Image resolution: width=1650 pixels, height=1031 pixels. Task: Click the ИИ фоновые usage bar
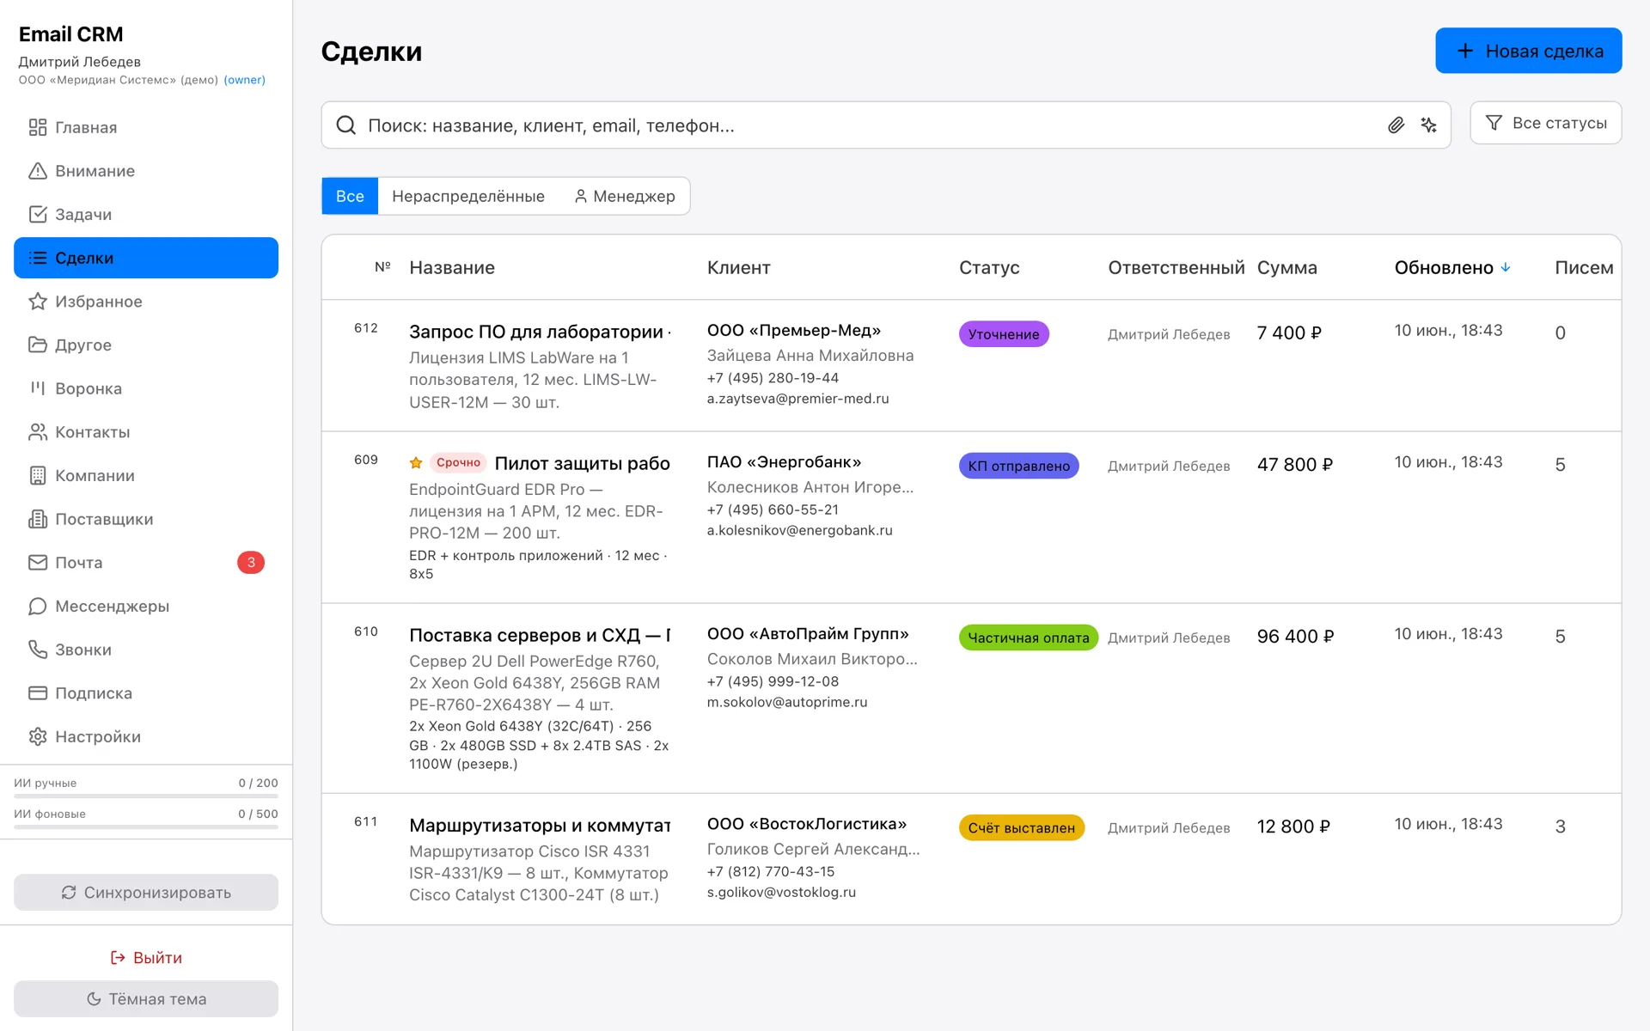(x=146, y=827)
